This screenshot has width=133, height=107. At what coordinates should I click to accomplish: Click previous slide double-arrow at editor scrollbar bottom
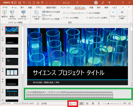(x=132, y=83)
